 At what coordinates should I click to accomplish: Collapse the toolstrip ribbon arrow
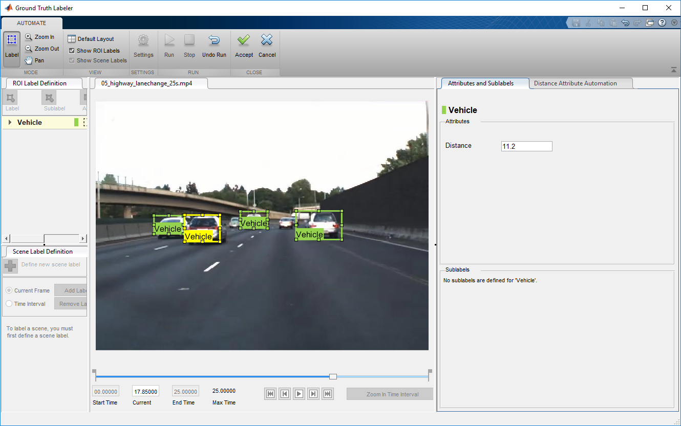[x=673, y=70]
